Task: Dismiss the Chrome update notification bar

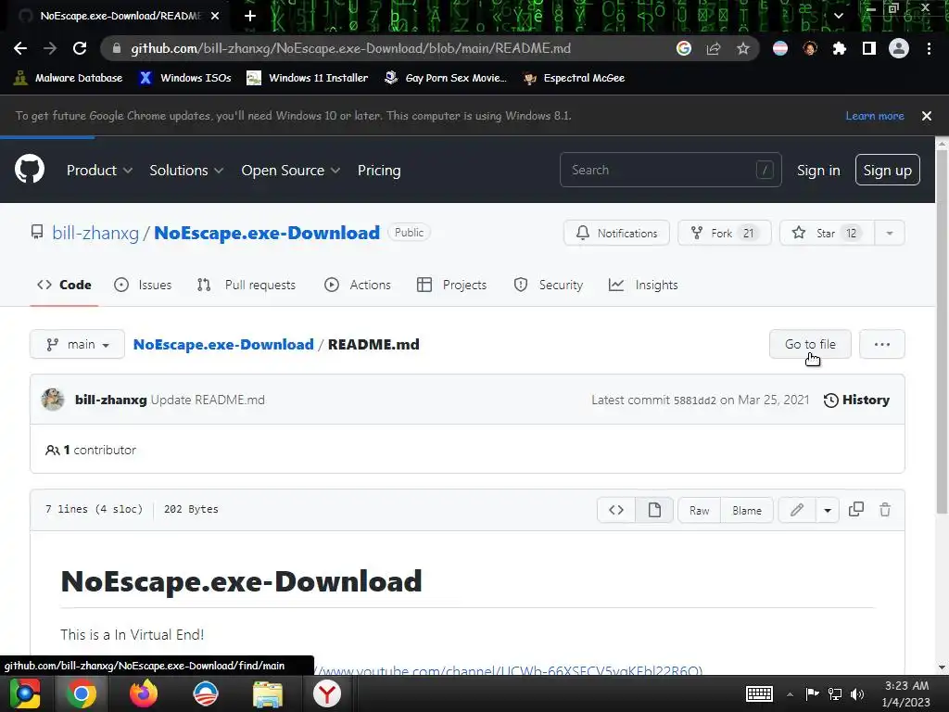Action: tap(927, 116)
